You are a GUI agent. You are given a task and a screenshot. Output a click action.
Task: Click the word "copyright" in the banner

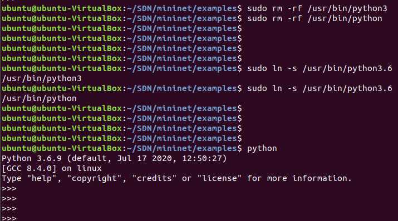point(95,178)
